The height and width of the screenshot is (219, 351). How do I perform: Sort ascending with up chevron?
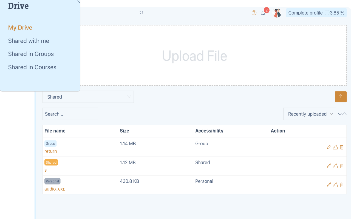pos(344,114)
